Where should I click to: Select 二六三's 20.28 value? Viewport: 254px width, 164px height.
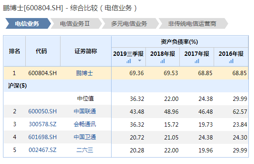coord(137,150)
